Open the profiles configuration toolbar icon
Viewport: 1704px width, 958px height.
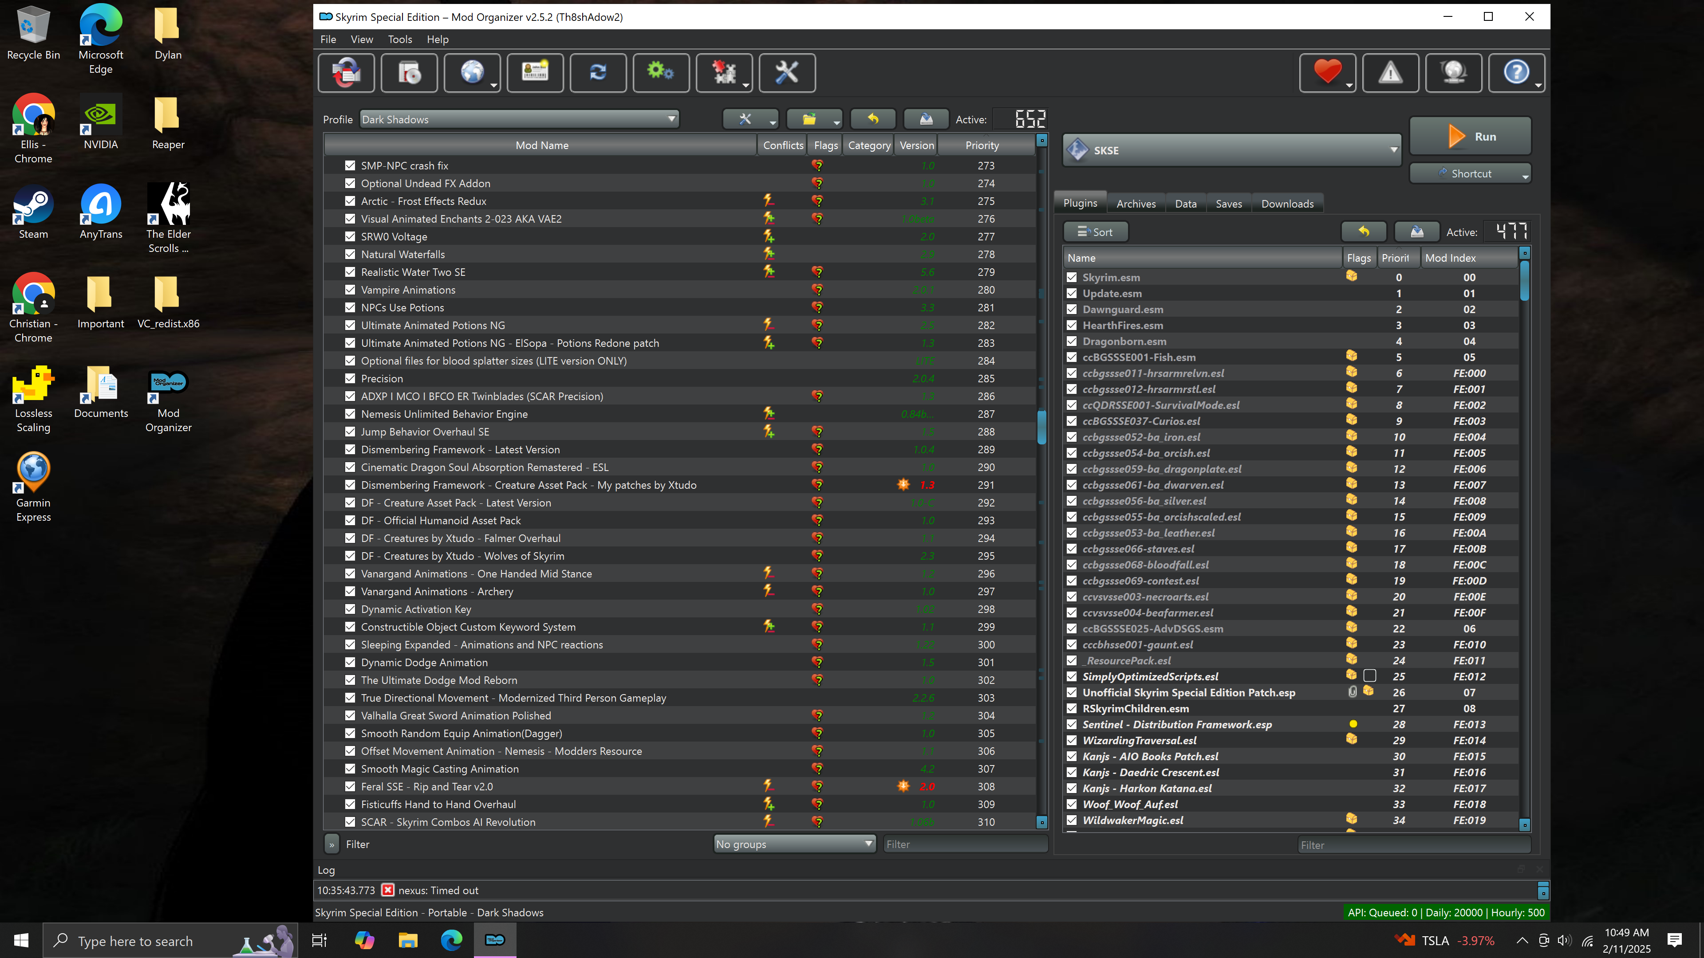click(535, 72)
